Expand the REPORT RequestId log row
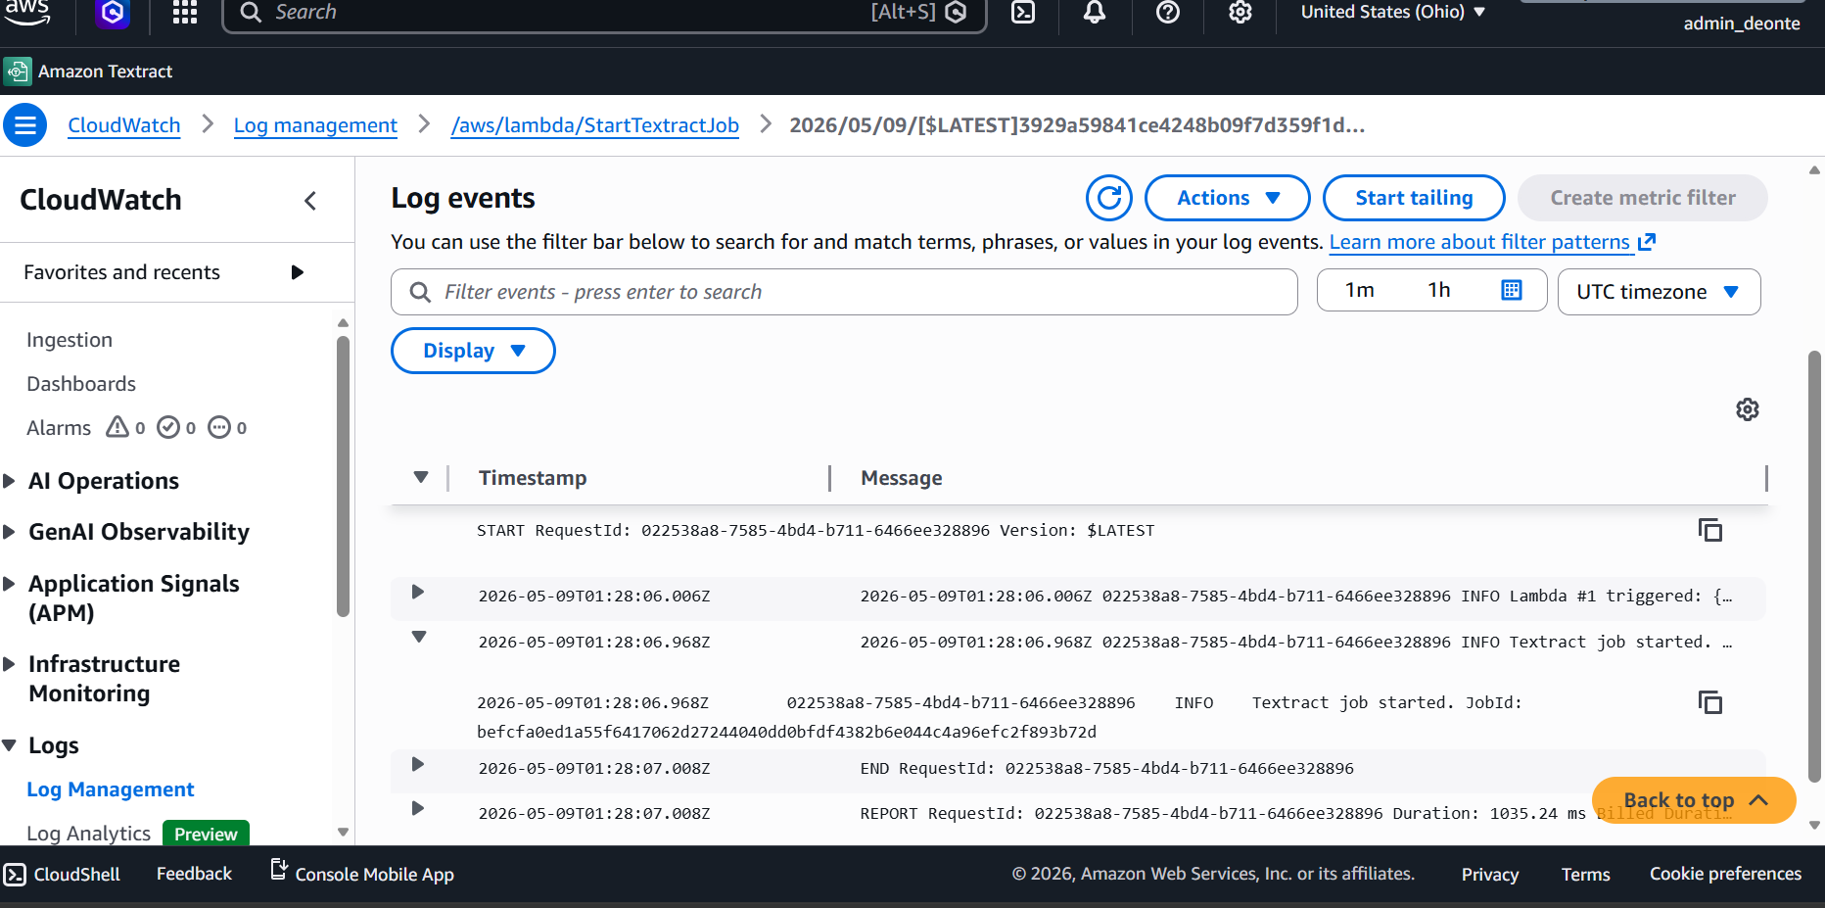The width and height of the screenshot is (1825, 908). 418,808
